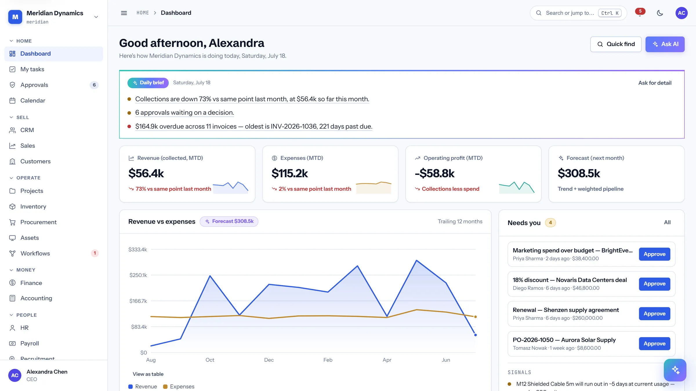Toggle the Expenses legend swatch
696x391 pixels.
[165, 387]
